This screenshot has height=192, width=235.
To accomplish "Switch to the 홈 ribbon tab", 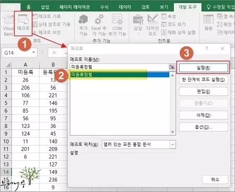I will pyautogui.click(x=29, y=7).
